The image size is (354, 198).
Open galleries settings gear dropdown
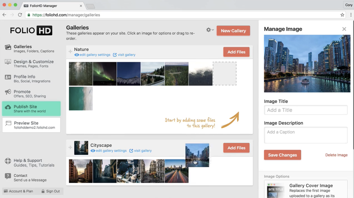[x=210, y=30]
